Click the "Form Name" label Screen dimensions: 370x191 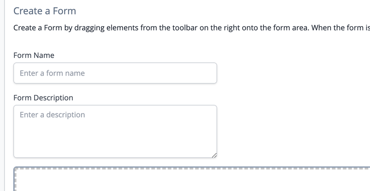point(34,55)
